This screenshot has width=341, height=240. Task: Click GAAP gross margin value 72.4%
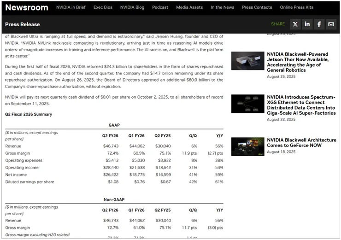click(113, 153)
